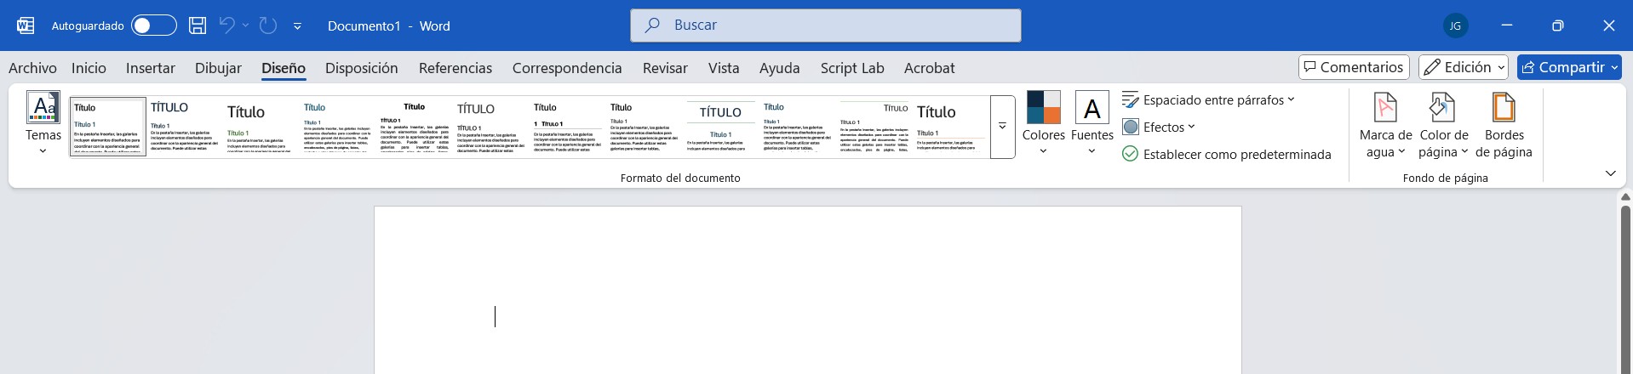This screenshot has height=374, width=1633.
Task: Click the Undo arrow icon
Action: click(x=226, y=25)
